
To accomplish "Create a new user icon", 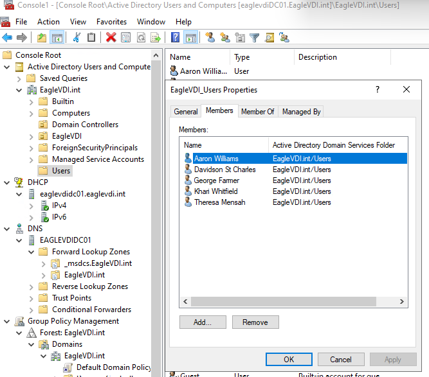I will click(x=210, y=37).
